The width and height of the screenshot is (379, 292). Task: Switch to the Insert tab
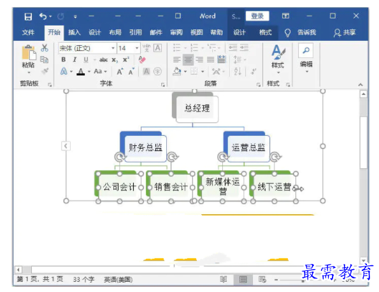tap(74, 32)
